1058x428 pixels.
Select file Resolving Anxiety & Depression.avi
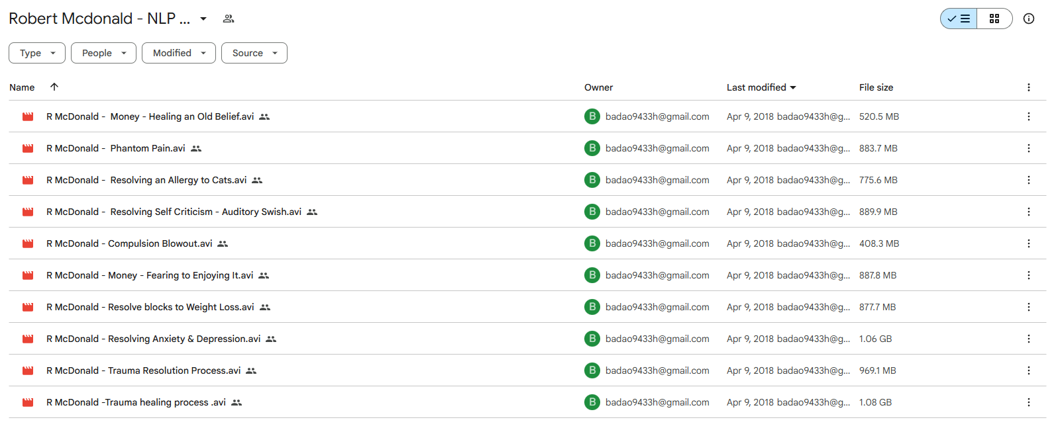[154, 339]
